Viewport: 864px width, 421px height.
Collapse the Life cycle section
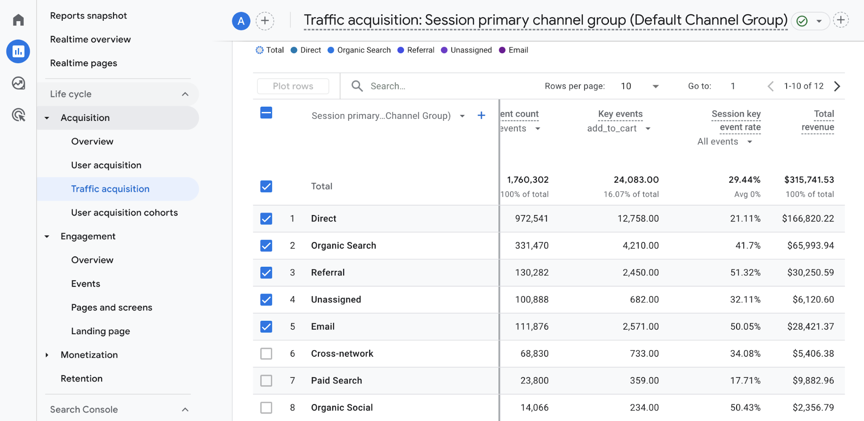[185, 94]
